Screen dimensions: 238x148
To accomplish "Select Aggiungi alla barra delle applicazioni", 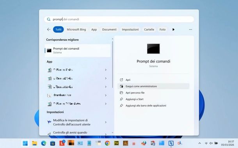I will point(153,106).
